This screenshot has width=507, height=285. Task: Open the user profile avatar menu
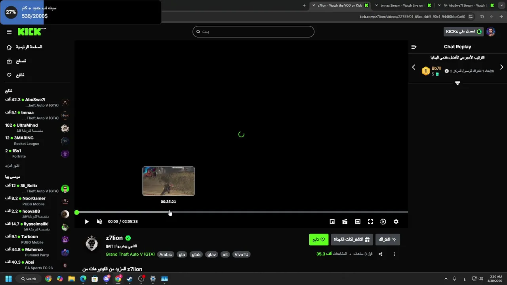(x=491, y=32)
